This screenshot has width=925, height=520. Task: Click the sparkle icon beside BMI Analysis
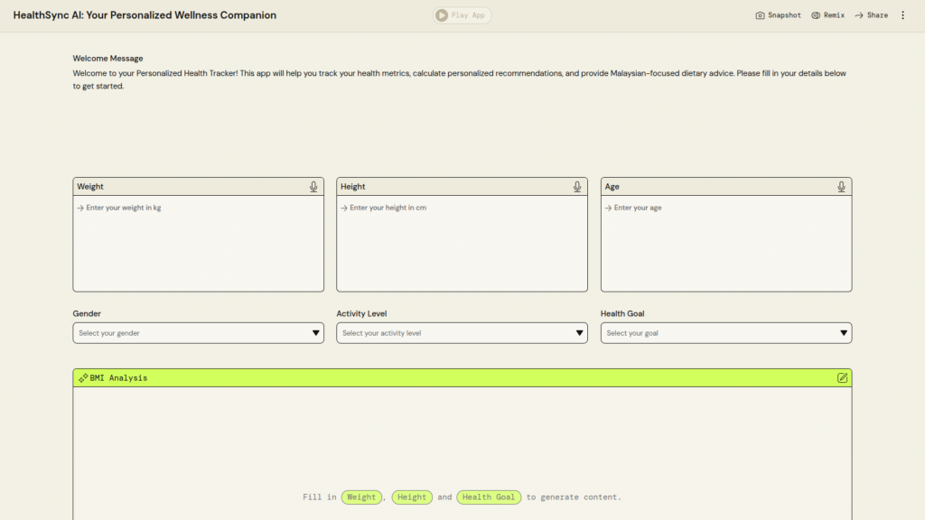pyautogui.click(x=83, y=377)
